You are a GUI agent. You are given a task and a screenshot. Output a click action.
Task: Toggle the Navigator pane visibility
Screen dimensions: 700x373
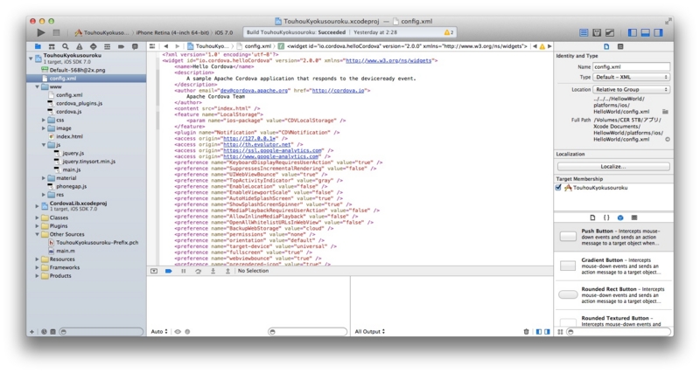(632, 32)
